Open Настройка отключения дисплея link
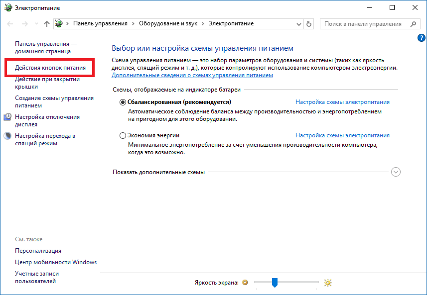Viewport: 427px width, 295px height. [47, 120]
